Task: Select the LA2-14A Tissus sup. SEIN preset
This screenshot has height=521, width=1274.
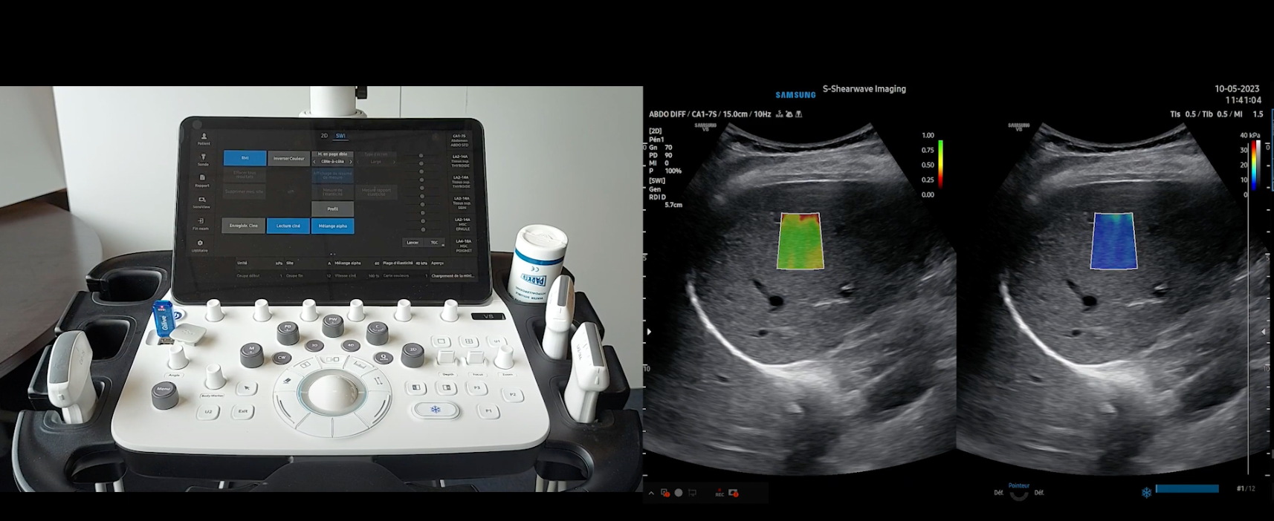Action: point(462,203)
